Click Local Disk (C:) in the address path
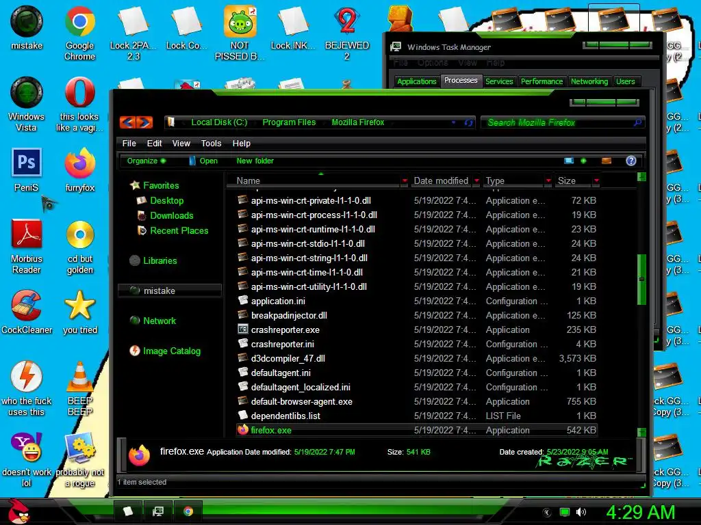This screenshot has height=525, width=701. 219,122
